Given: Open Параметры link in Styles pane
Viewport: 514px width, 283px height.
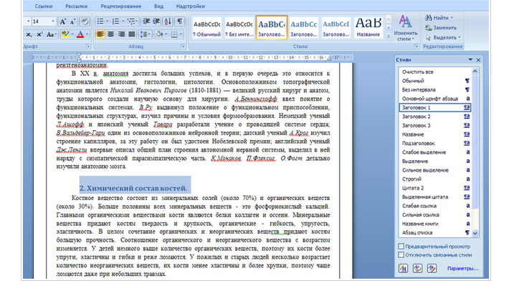Looking at the screenshot, I should [x=462, y=268].
